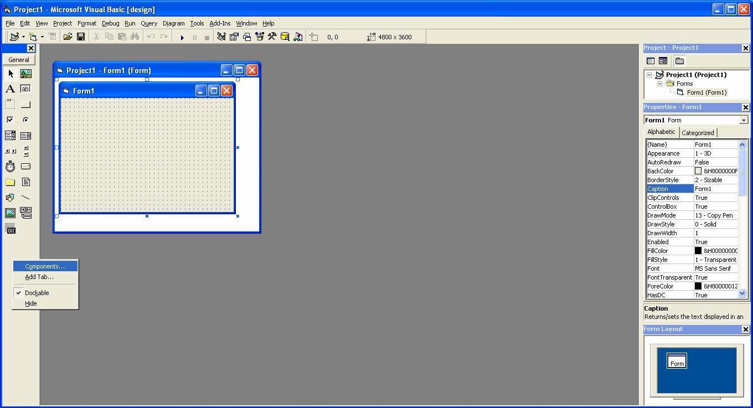Select the TextBox control in the toolbox

click(26, 89)
